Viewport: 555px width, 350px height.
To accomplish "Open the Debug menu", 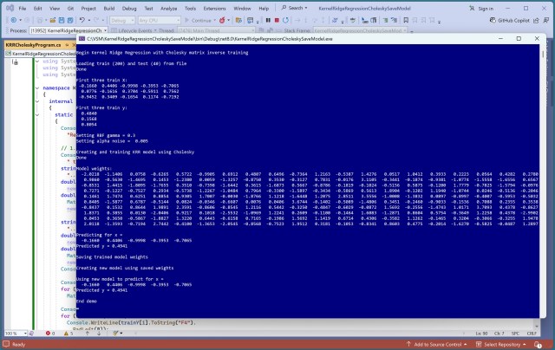I will tap(128, 6).
